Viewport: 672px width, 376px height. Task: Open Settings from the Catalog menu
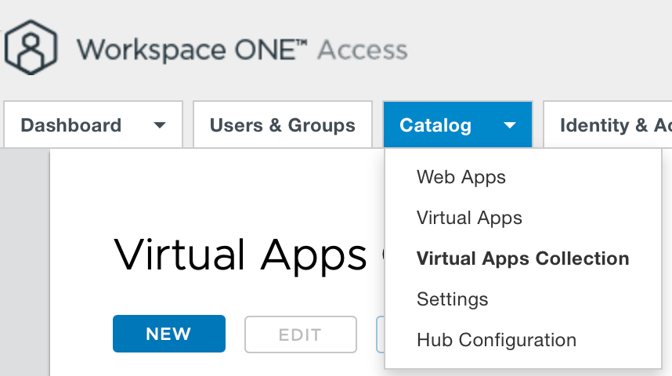tap(452, 299)
